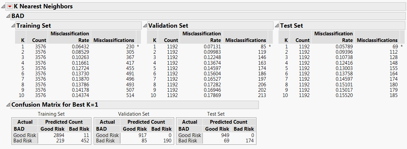Select the Validation Set Misclassifications column header
407x149 pixels.
pyautogui.click(x=246, y=40)
